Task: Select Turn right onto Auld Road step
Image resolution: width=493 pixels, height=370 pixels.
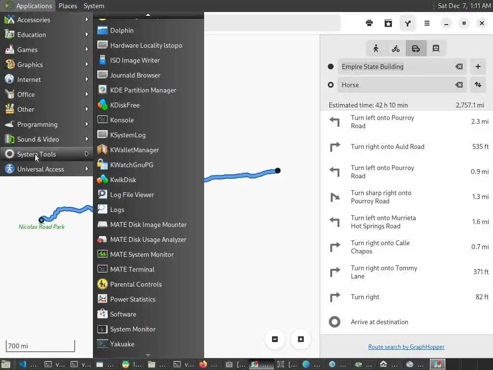Action: pos(406,146)
